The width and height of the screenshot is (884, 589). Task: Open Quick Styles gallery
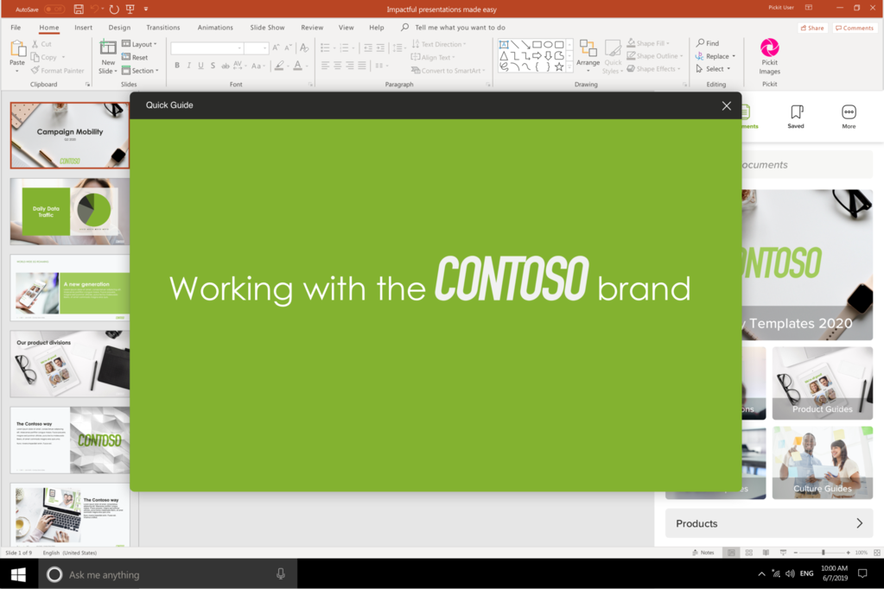pos(613,56)
